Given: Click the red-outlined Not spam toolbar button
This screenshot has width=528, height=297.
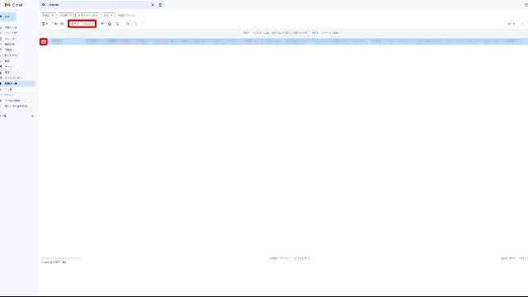Looking at the screenshot, I should point(82,24).
